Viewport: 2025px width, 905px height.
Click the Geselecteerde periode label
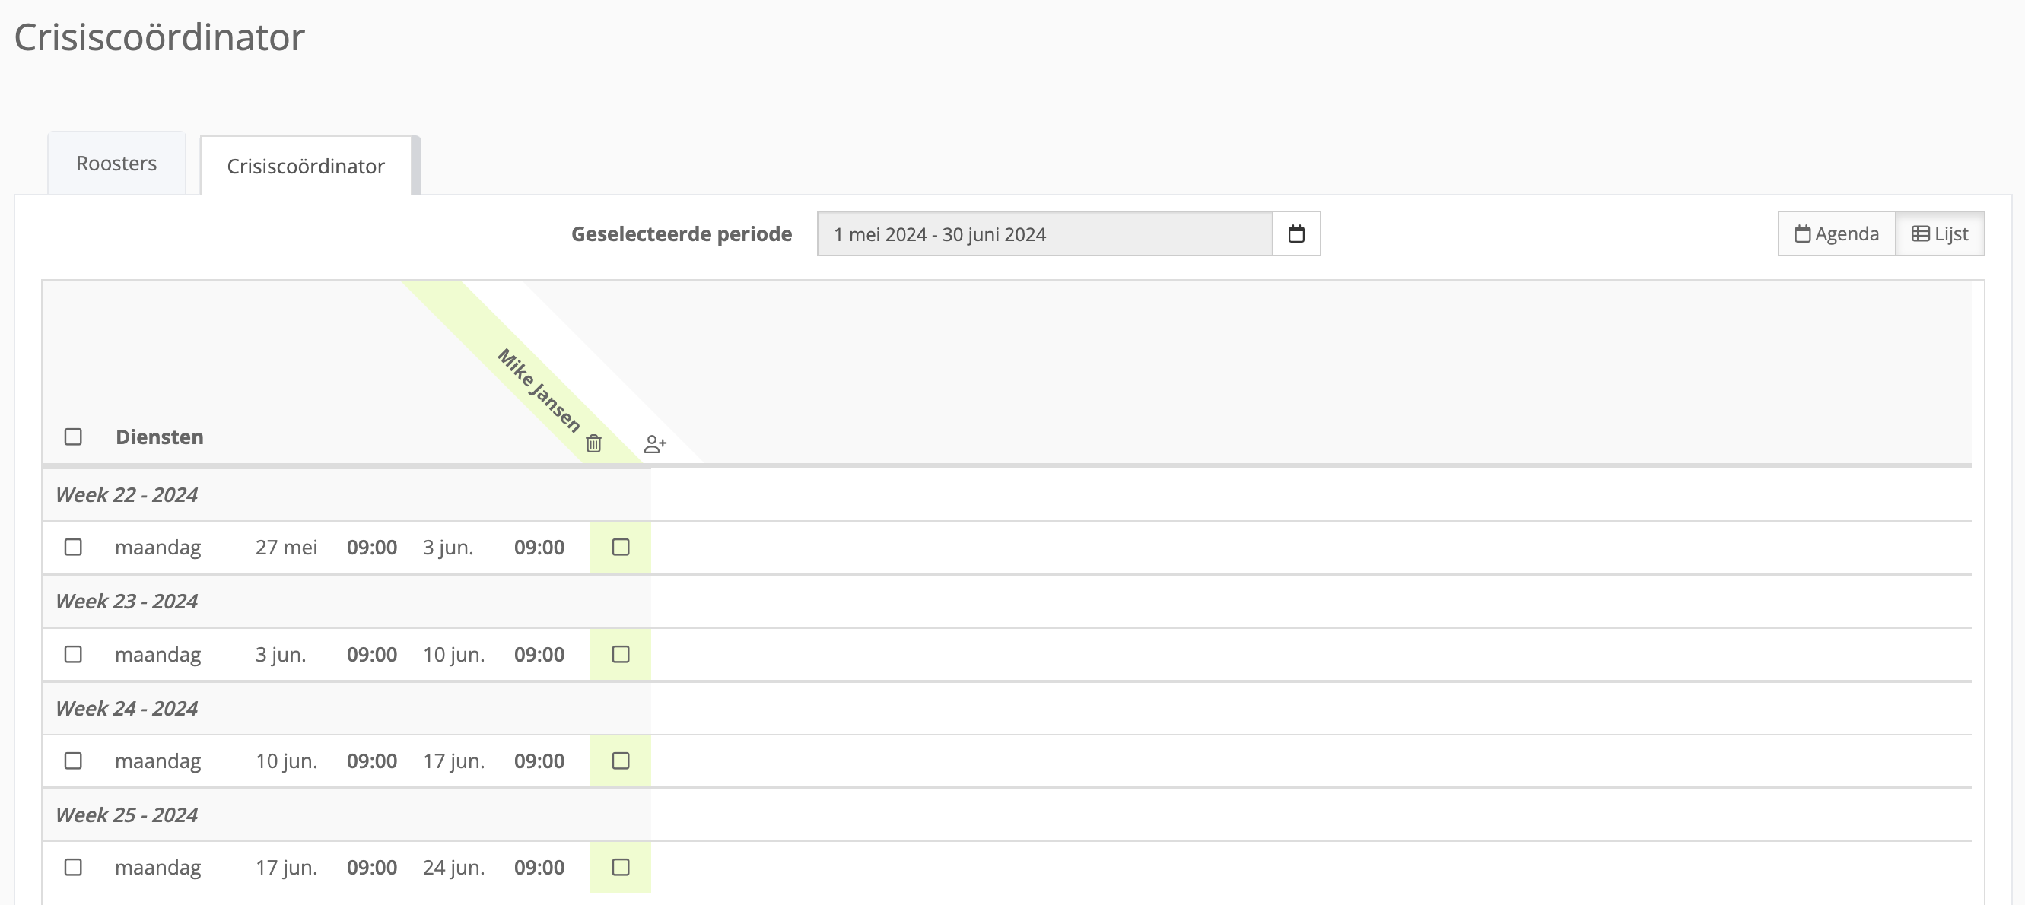[x=682, y=234]
